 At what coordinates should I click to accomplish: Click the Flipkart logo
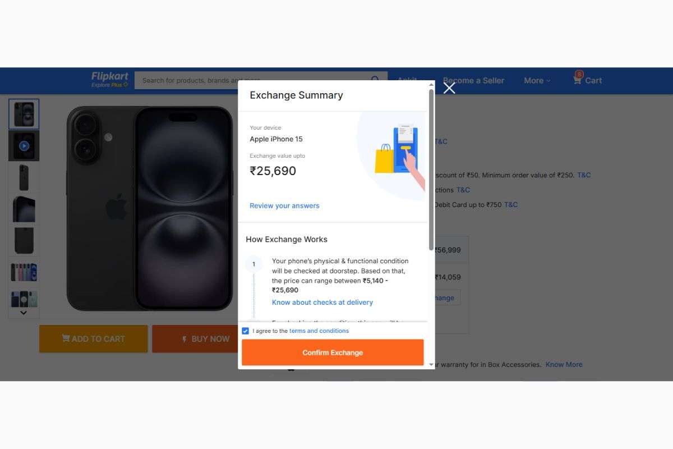[x=109, y=77]
